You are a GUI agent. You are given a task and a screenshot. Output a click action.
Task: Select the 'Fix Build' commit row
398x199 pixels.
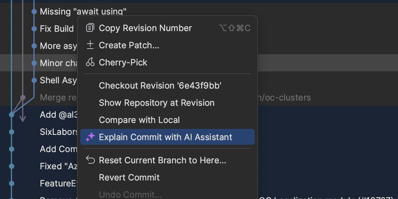pyautogui.click(x=57, y=29)
